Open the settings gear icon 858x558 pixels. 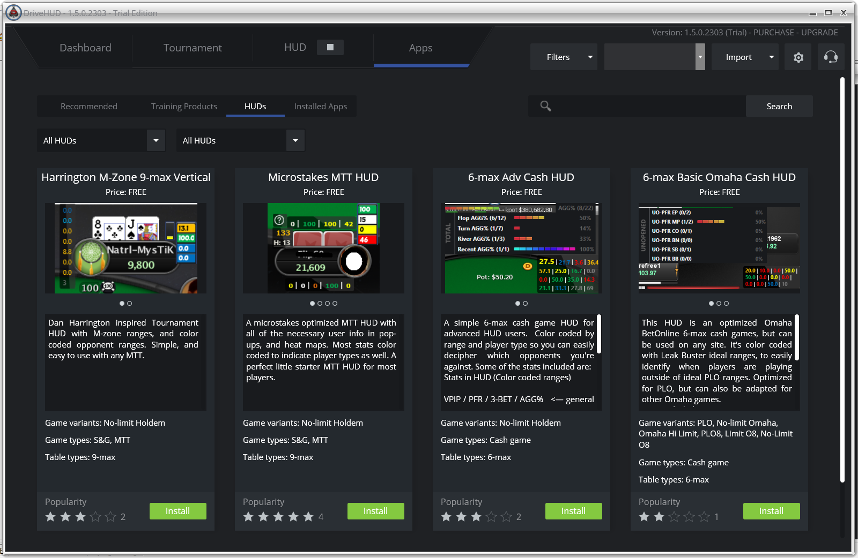(798, 57)
